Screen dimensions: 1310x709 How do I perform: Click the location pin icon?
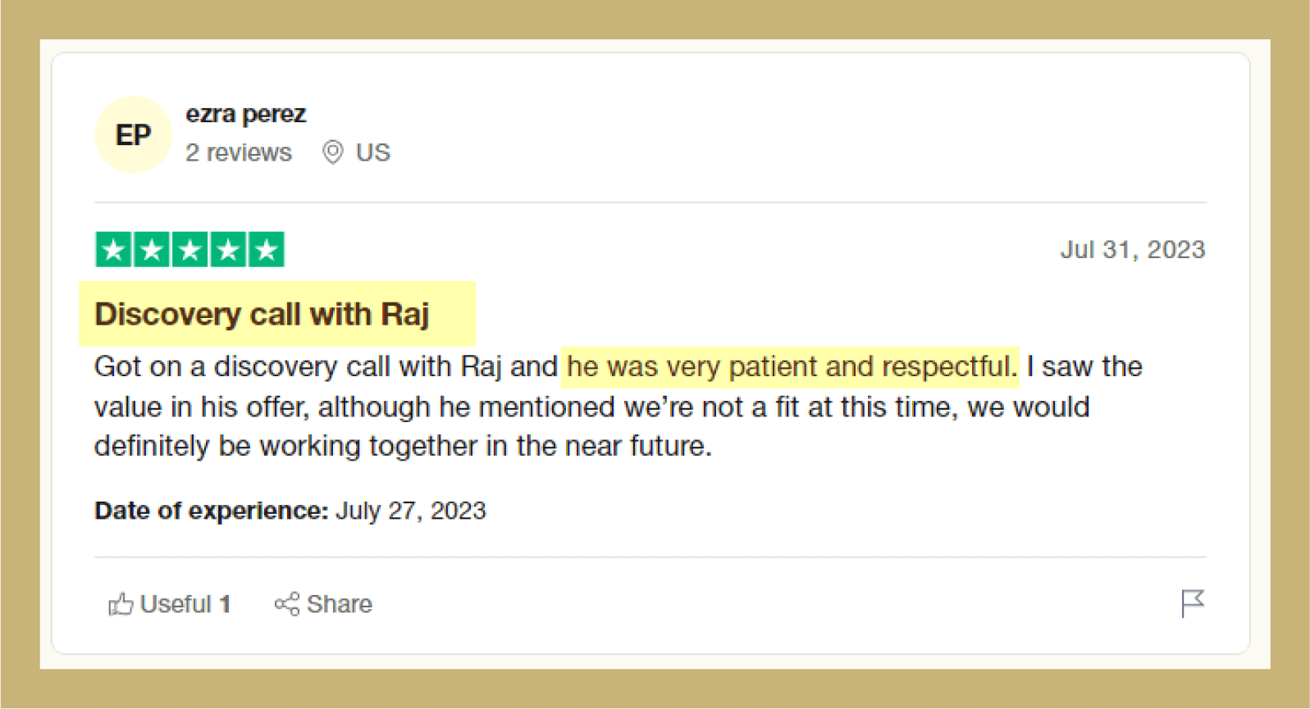332,152
